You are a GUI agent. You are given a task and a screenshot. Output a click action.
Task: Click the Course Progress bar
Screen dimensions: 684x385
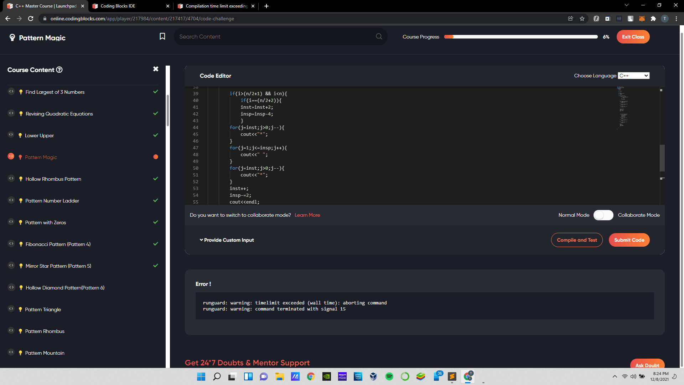point(520,37)
